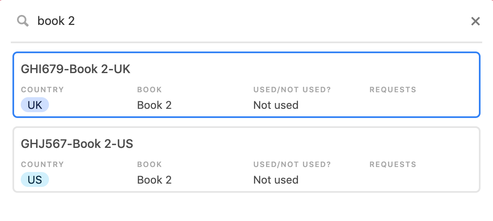Click the UK country tag
493x221 pixels.
(35, 105)
